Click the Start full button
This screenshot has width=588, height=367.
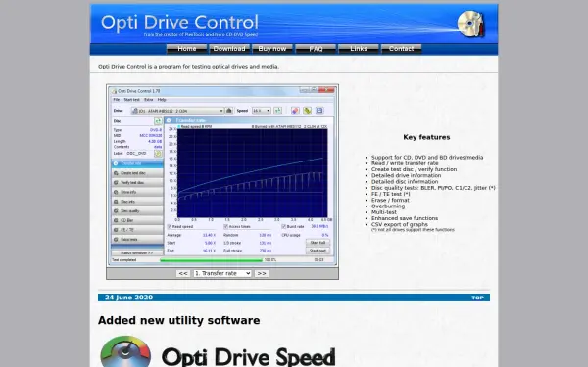[x=318, y=243]
